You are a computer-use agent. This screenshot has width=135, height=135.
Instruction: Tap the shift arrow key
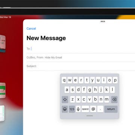coord(65,99)
